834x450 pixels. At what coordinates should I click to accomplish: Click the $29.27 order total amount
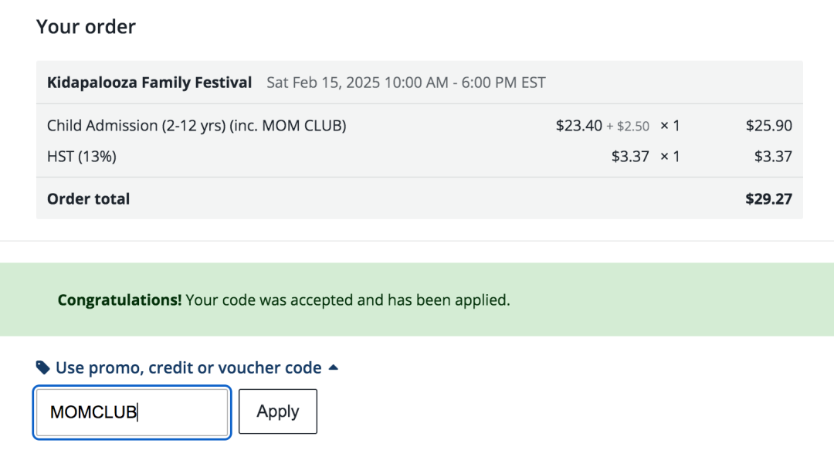click(x=768, y=199)
